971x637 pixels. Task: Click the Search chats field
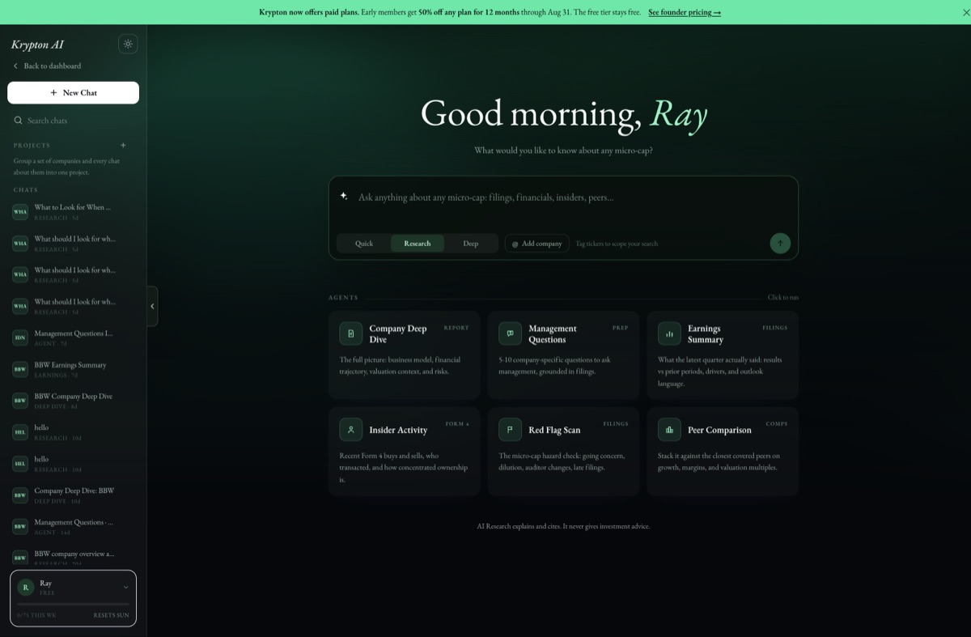click(x=73, y=121)
